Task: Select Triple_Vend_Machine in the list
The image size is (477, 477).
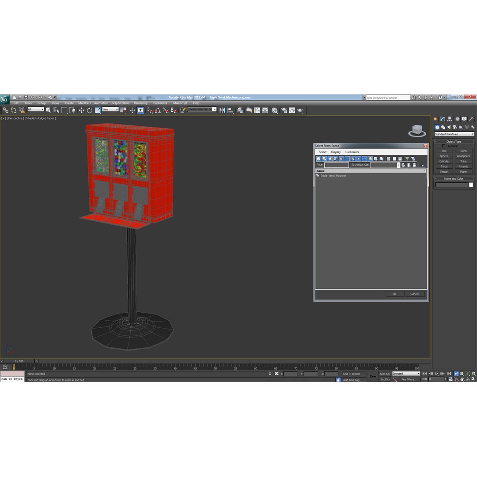Action: (333, 175)
